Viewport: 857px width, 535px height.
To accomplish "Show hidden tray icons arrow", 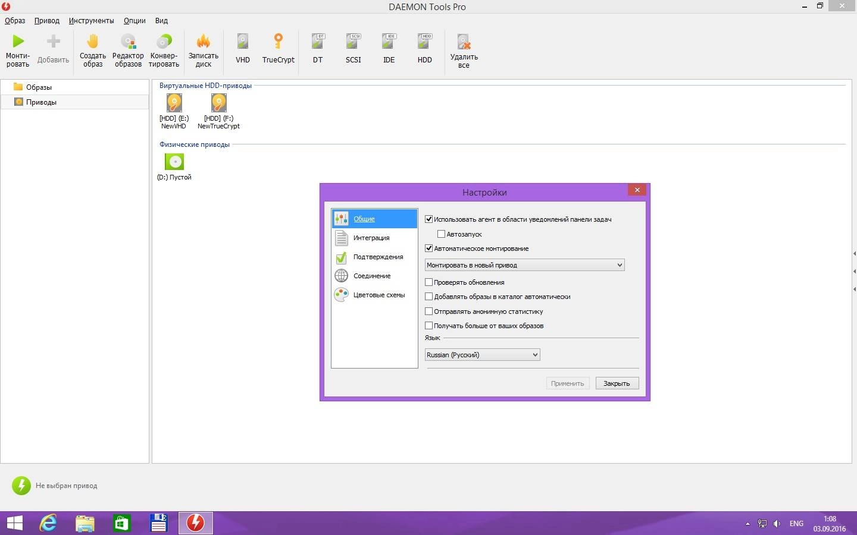I will coord(747,524).
